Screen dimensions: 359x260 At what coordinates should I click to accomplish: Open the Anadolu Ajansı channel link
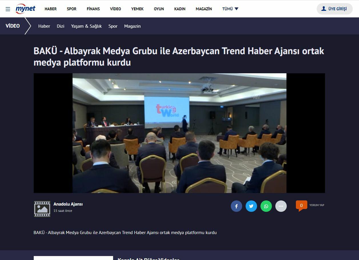68,204
